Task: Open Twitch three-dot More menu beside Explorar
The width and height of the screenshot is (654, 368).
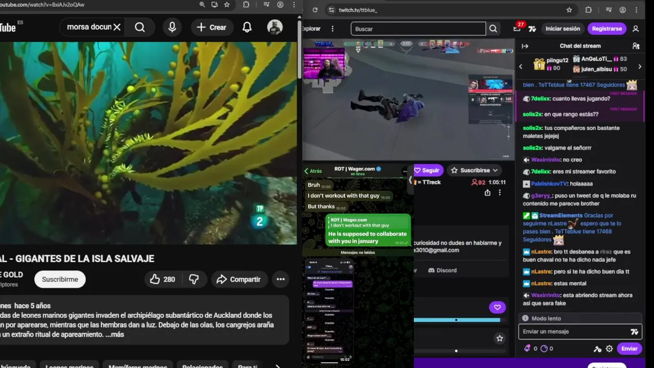Action: pos(333,29)
